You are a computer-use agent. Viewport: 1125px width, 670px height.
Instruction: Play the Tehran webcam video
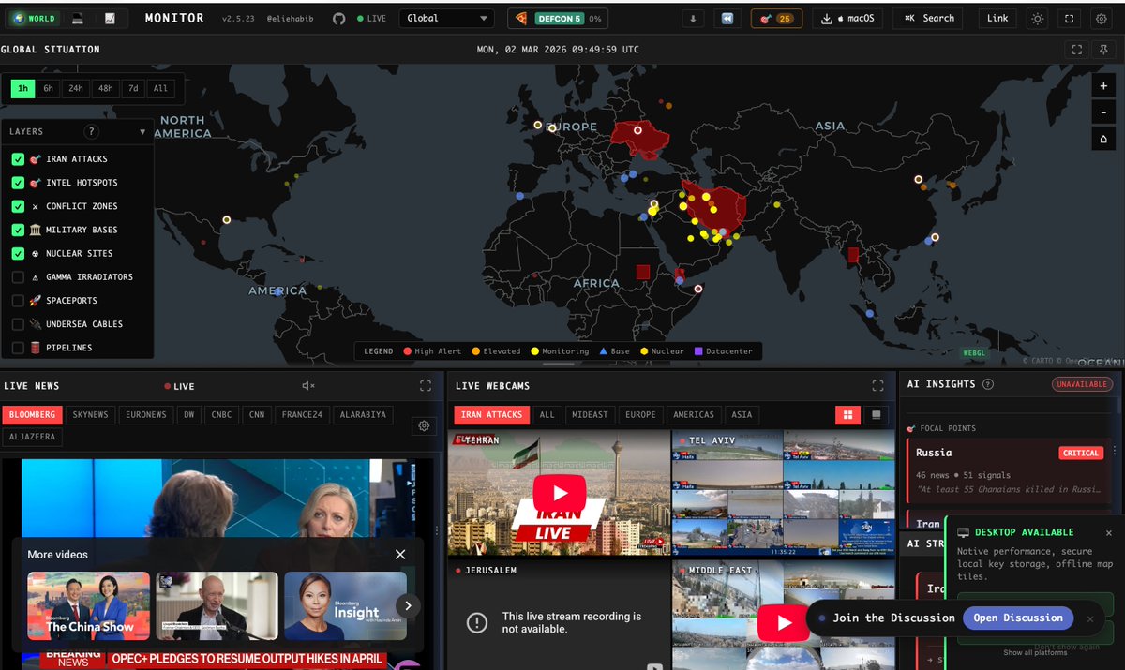coord(560,493)
